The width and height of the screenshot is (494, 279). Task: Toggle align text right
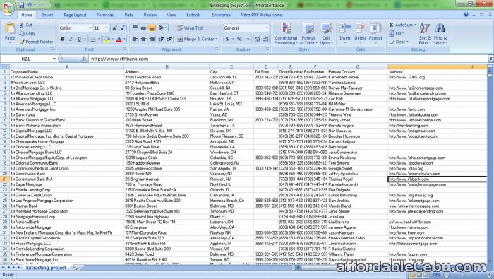click(152, 39)
